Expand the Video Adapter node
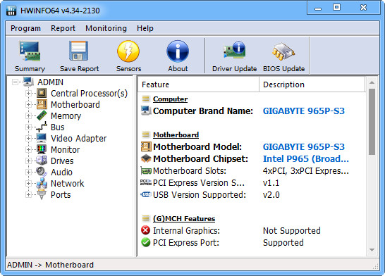The image size is (385, 276). tap(28, 138)
